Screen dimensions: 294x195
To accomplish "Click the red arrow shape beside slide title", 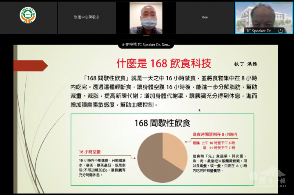I will (31, 66).
